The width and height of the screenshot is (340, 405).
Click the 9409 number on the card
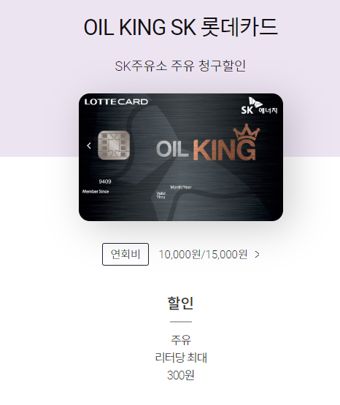(105, 182)
